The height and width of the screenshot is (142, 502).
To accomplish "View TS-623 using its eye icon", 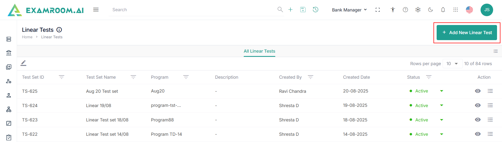I will click(478, 120).
